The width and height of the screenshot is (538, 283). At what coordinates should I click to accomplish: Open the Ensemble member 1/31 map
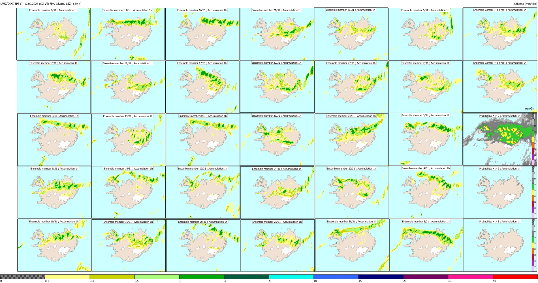pos(426,34)
